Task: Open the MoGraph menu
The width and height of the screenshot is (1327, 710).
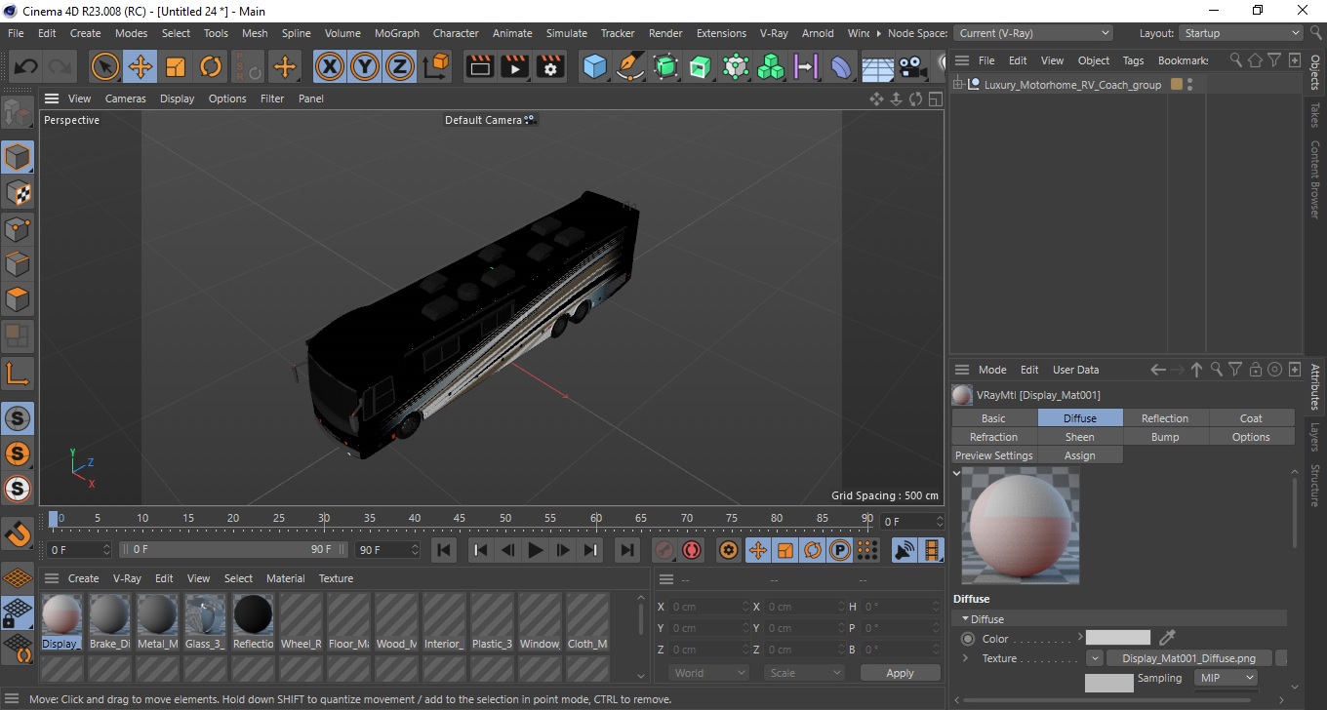Action: [x=397, y=33]
